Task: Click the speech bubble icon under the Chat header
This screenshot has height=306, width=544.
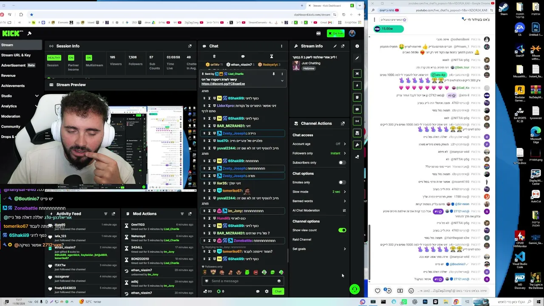Action: [243, 57]
